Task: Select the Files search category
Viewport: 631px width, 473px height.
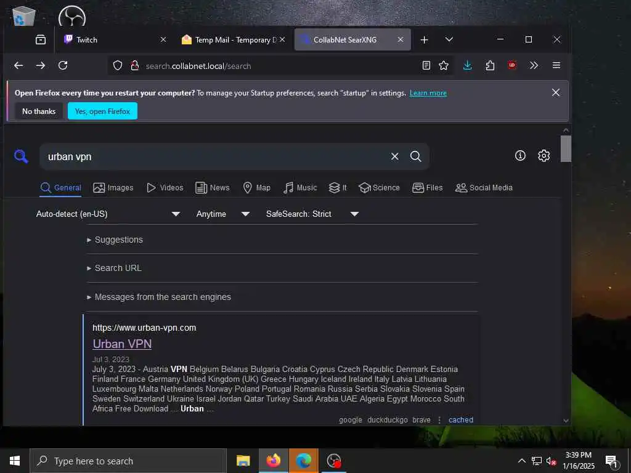Action: [428, 188]
